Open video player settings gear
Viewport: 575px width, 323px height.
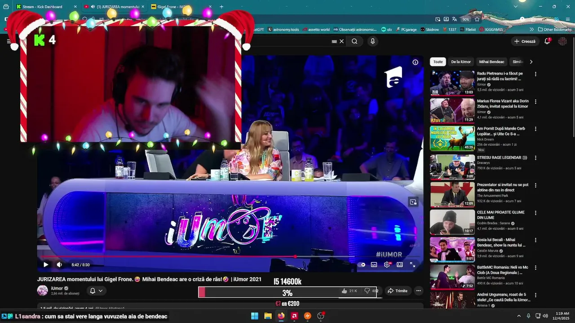(x=387, y=265)
